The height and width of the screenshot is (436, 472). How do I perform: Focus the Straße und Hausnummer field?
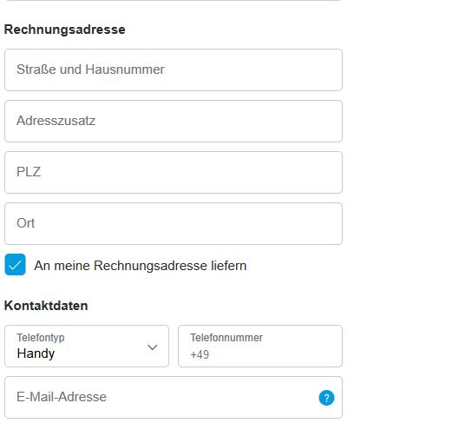pos(174,69)
